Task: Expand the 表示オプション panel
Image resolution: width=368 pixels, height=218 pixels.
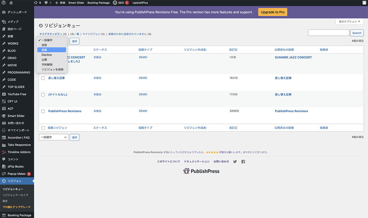Action: click(349, 22)
